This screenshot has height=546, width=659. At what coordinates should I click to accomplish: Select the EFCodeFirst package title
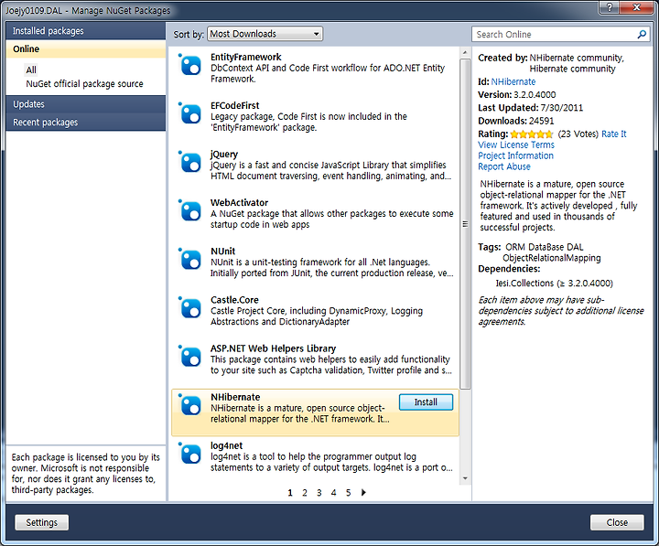[x=235, y=105]
